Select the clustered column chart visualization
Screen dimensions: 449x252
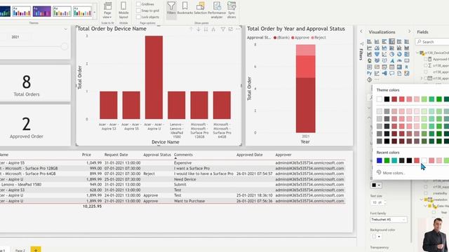[x=391, y=42]
